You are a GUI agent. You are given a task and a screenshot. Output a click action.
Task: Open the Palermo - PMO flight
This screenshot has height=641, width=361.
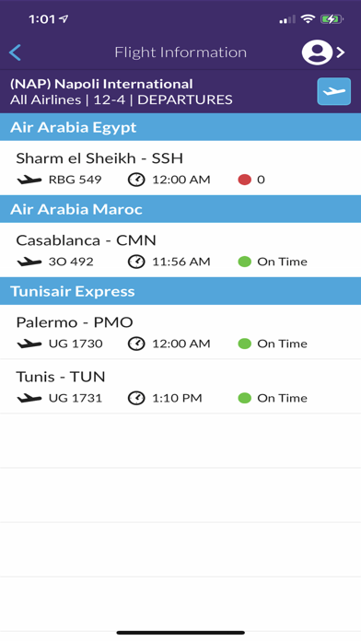(180, 332)
